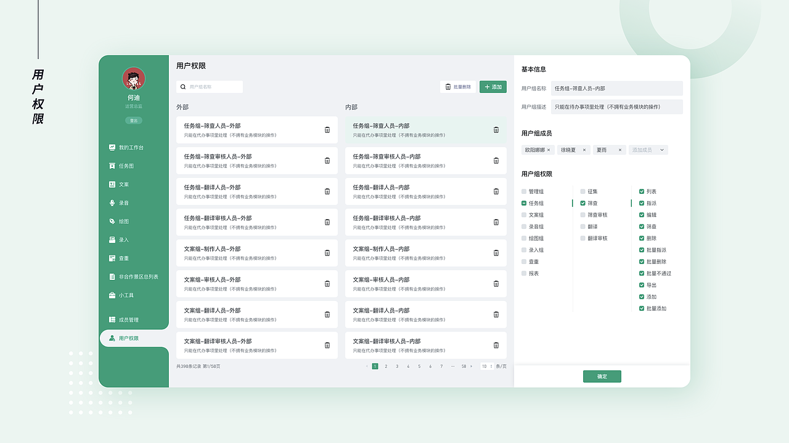Enable the 筛查审核 checkbox
The height and width of the screenshot is (443, 789).
click(x=583, y=215)
